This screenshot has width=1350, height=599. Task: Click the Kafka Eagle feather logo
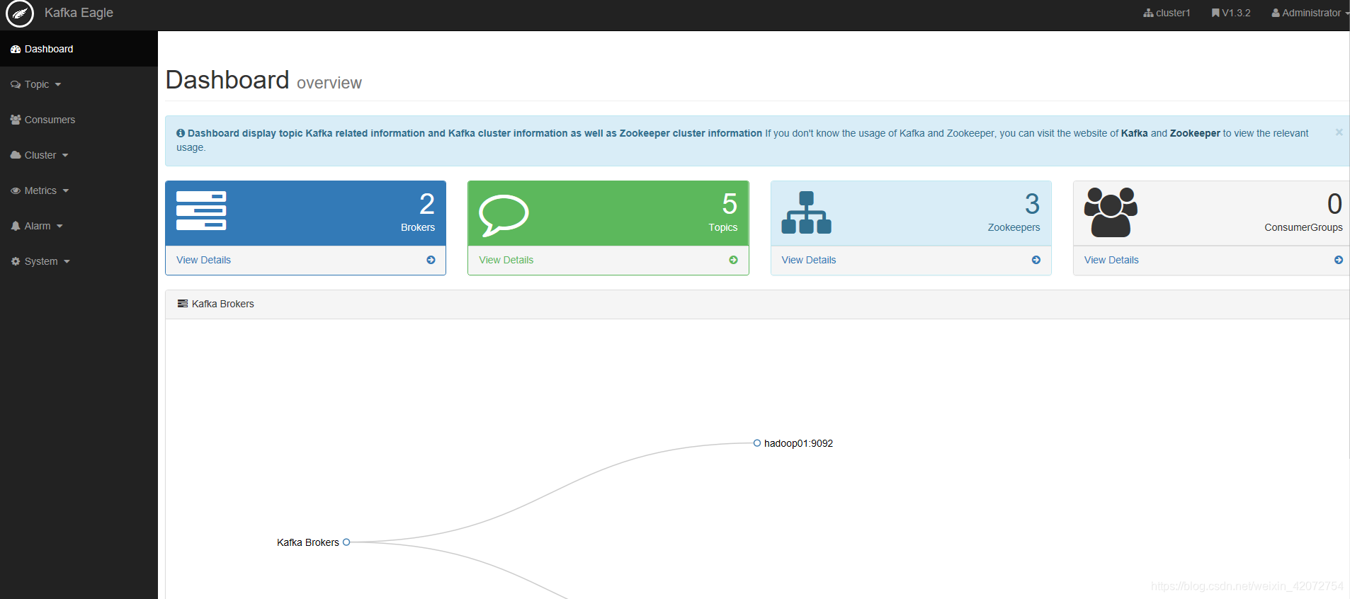pos(20,13)
